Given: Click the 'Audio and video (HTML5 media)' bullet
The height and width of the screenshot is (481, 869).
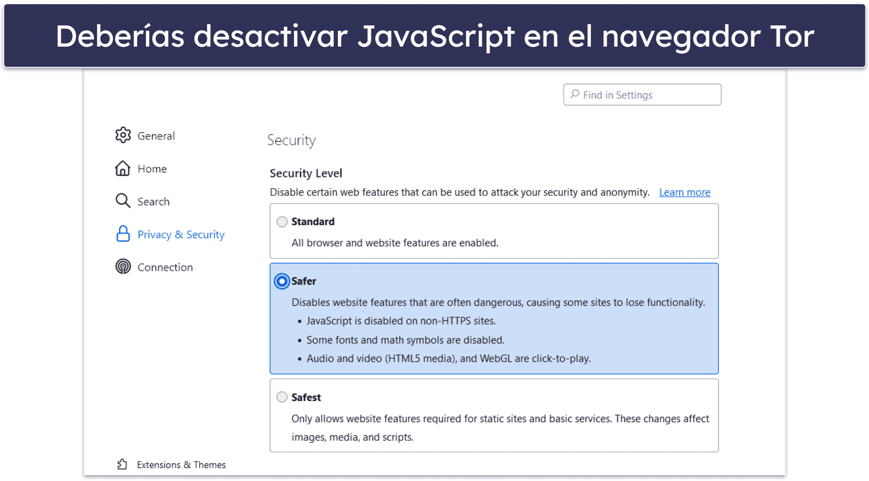Looking at the screenshot, I should 448,358.
